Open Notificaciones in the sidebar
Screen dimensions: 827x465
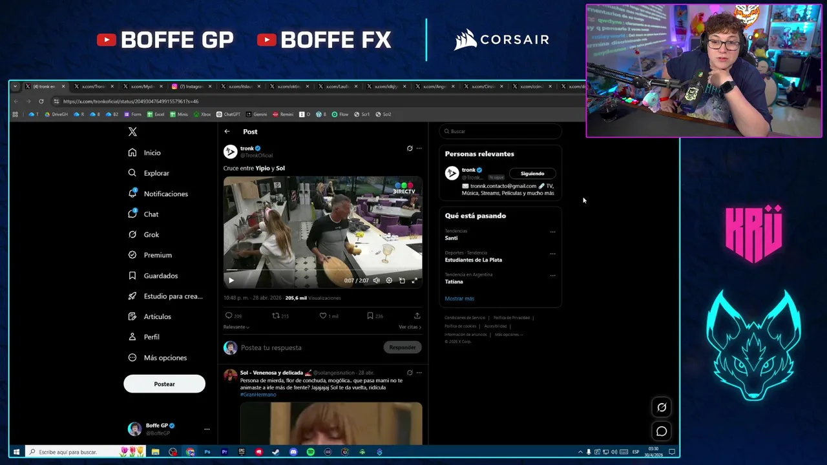click(x=158, y=194)
